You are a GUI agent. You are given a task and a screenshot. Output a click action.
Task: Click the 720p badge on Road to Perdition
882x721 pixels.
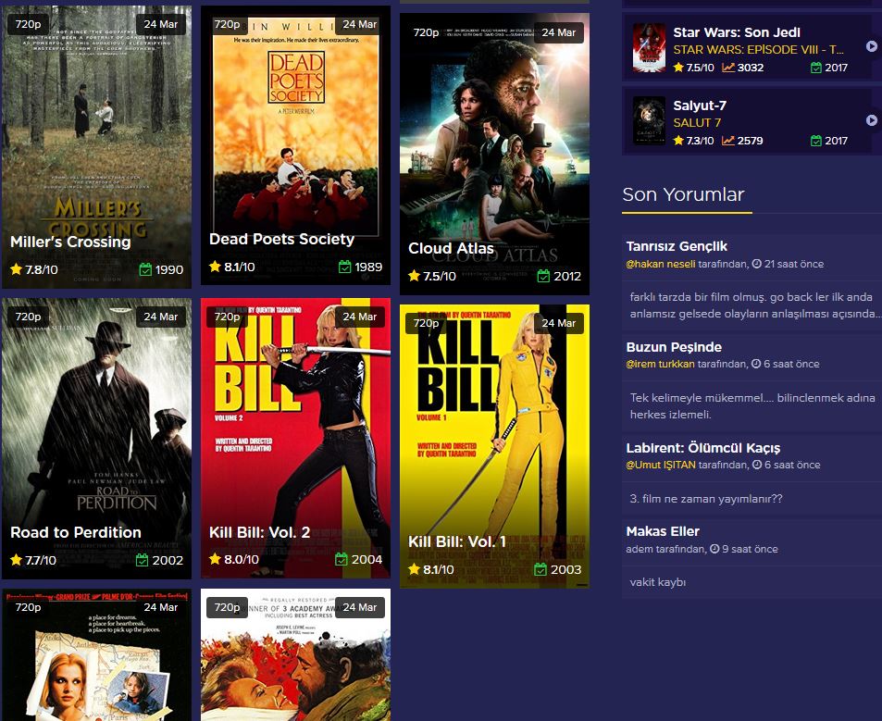click(28, 317)
